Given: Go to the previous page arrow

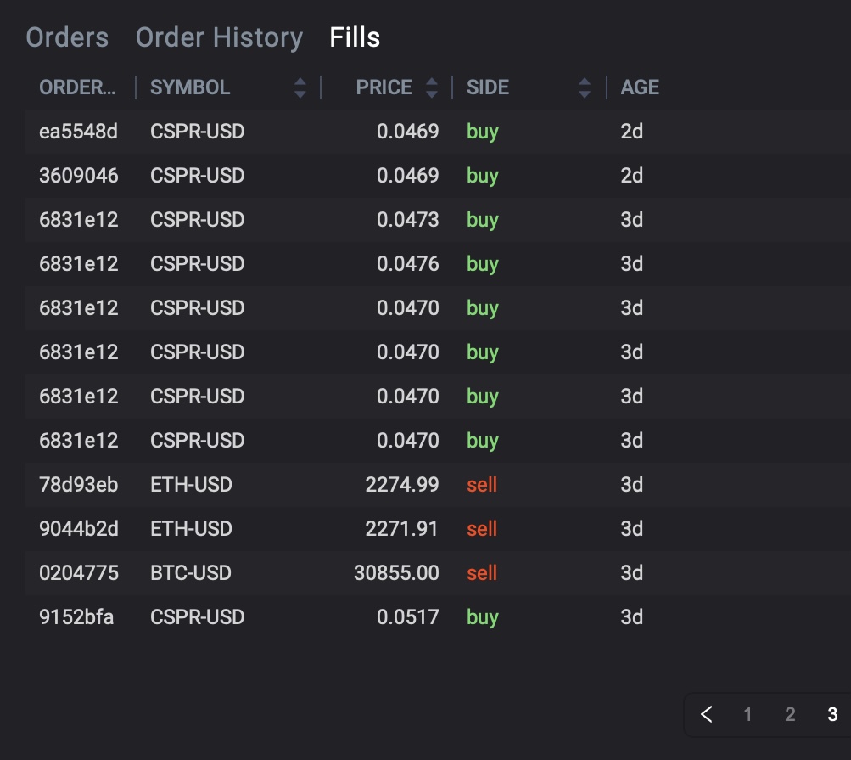Looking at the screenshot, I should pyautogui.click(x=707, y=714).
